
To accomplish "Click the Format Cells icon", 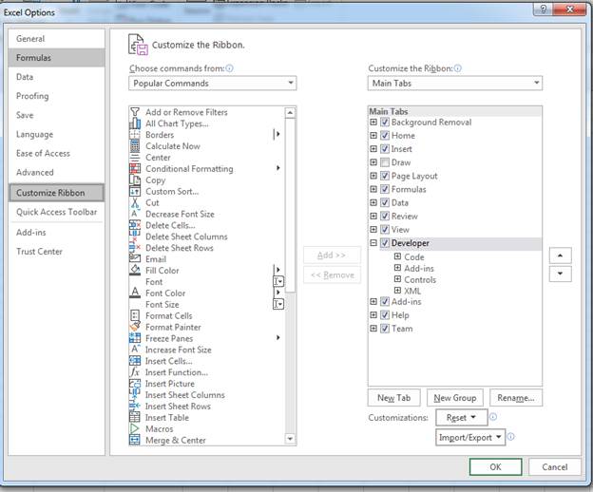I will coord(135,315).
